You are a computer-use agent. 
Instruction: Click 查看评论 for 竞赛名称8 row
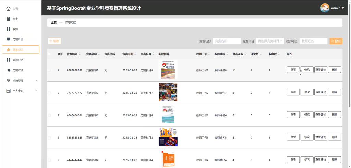321,70
